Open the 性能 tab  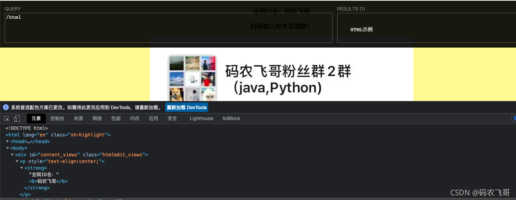point(116,119)
